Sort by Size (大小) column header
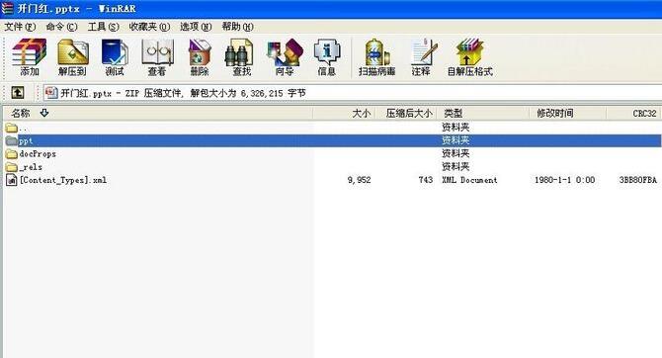 (x=345, y=114)
